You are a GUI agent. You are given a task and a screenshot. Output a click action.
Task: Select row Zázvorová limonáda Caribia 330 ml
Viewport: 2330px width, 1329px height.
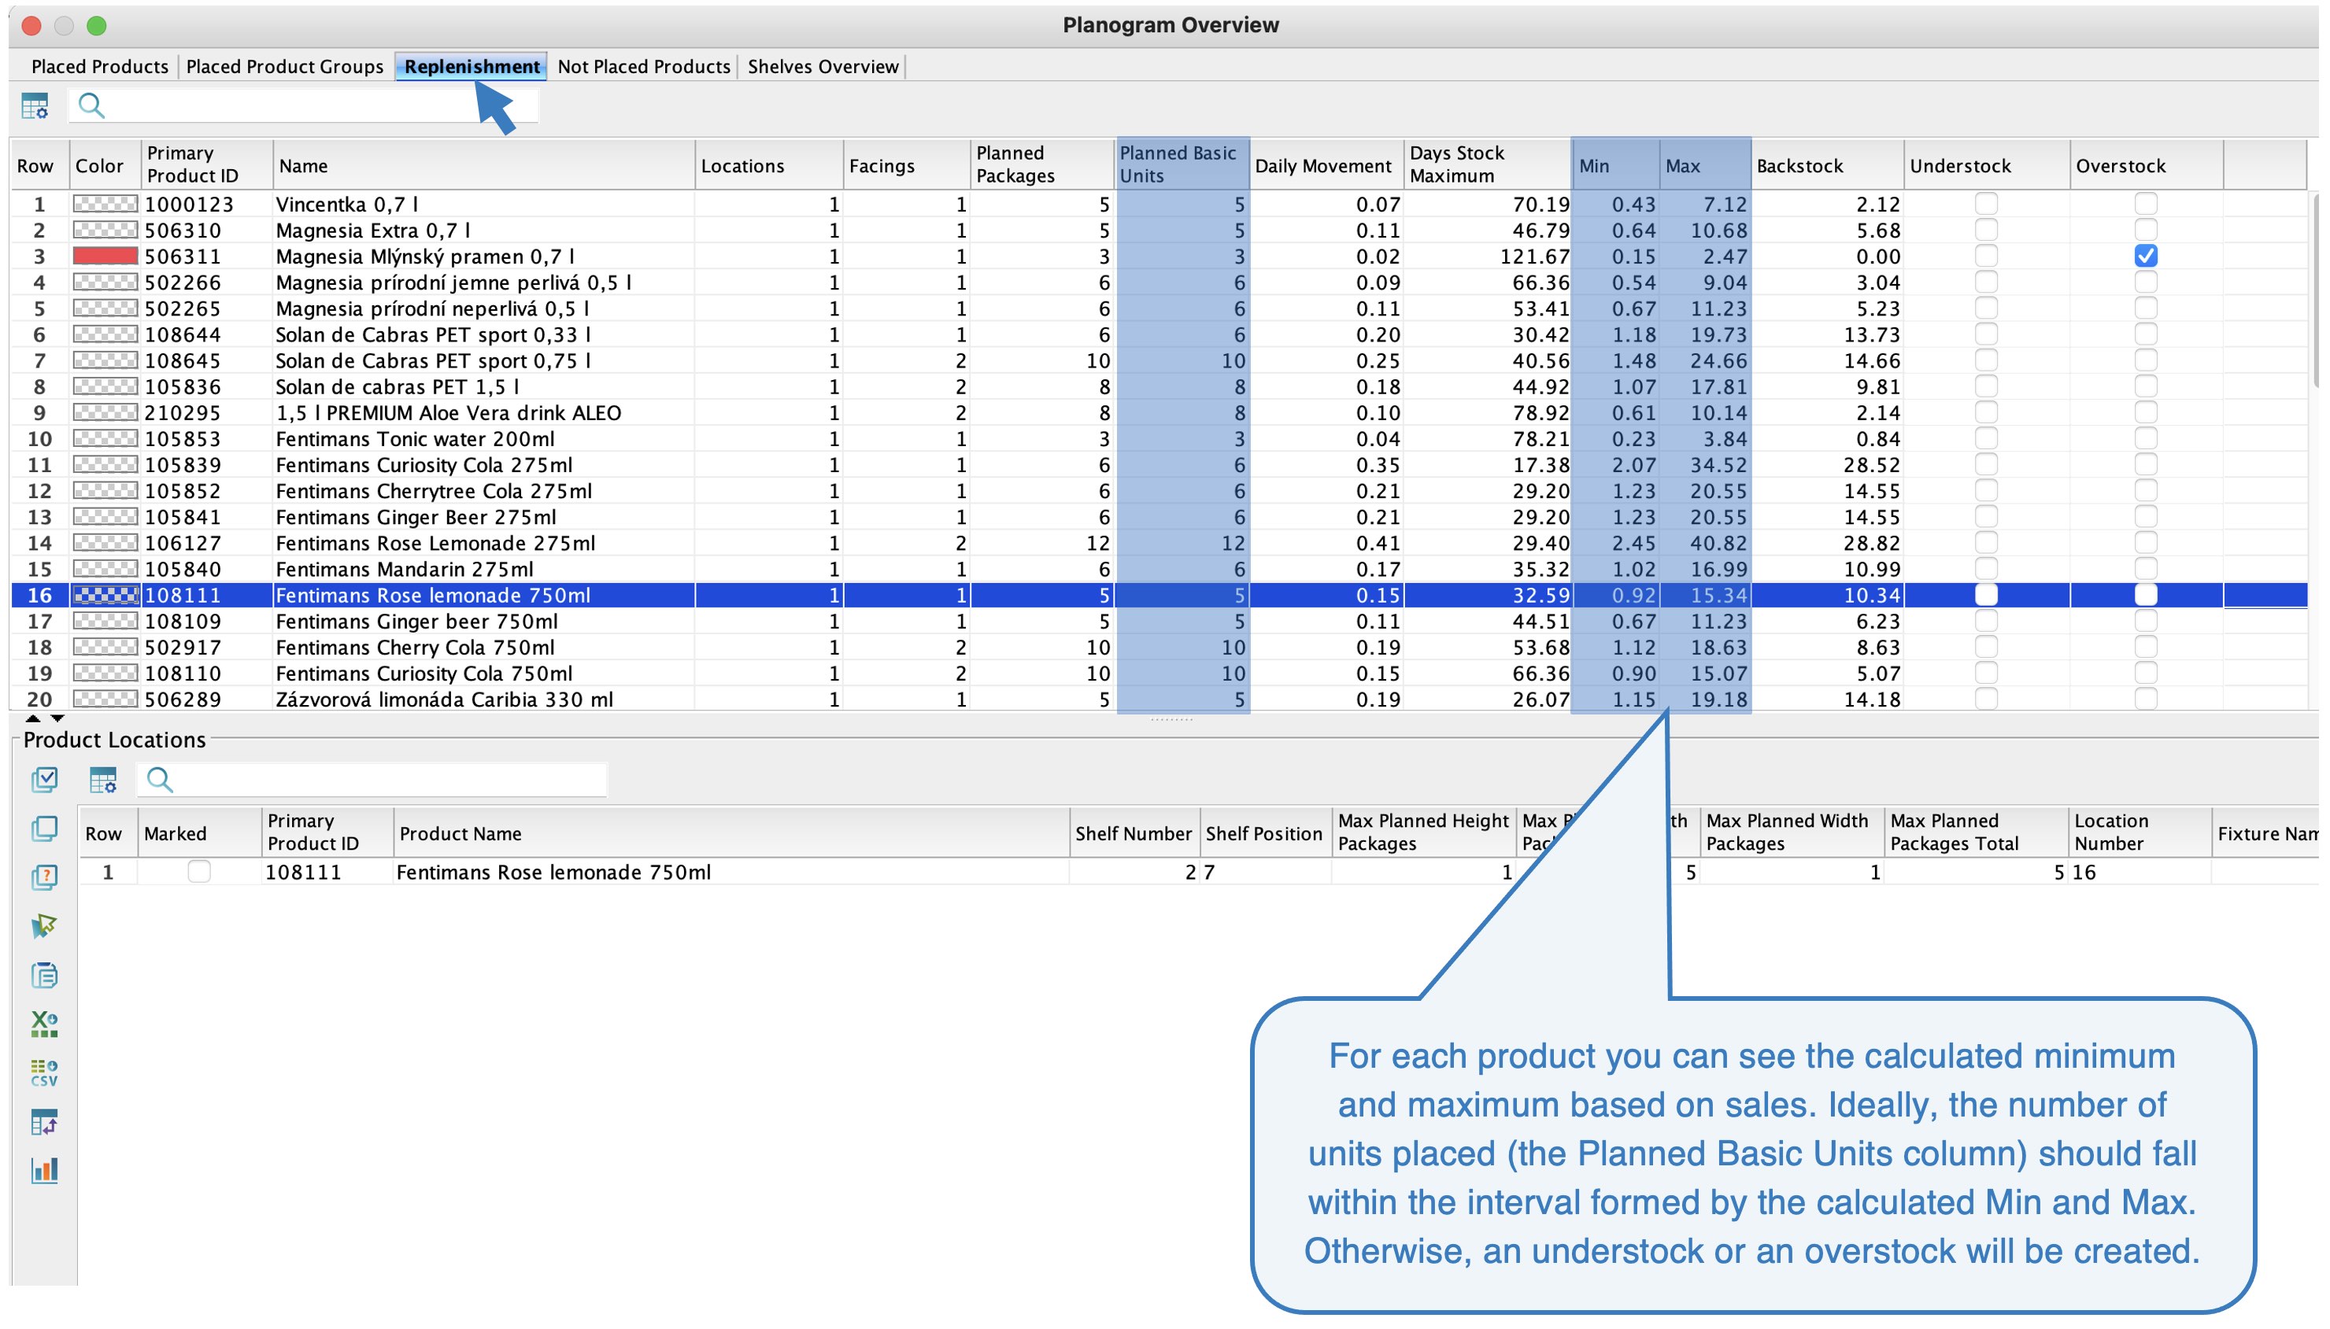click(1159, 700)
